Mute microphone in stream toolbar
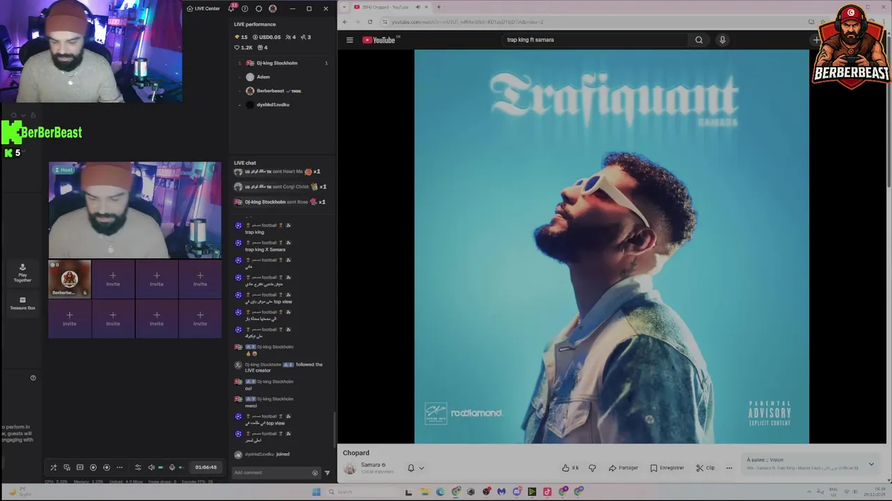892x501 pixels. pos(172,468)
